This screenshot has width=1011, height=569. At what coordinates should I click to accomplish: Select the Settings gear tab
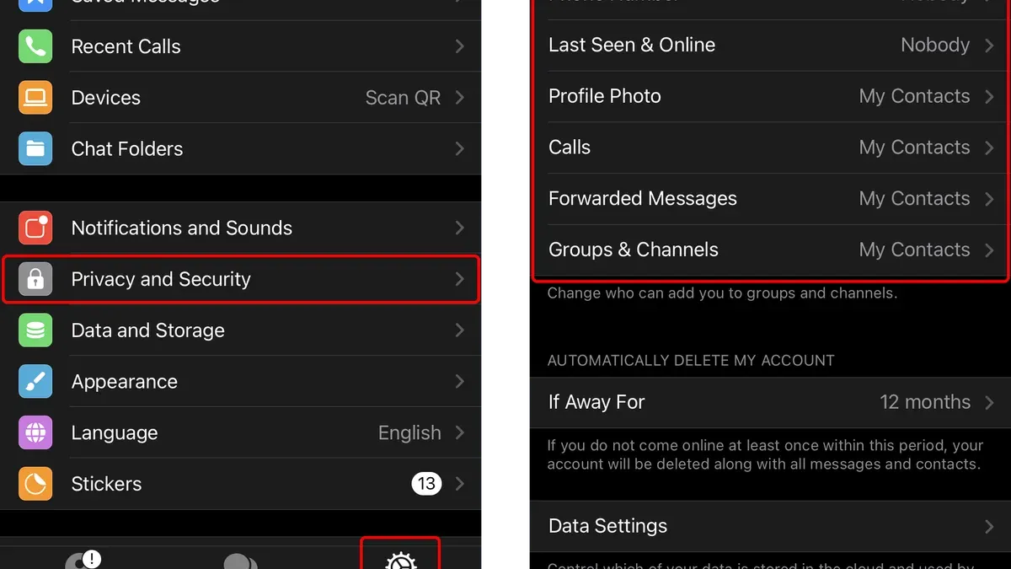tap(400, 561)
